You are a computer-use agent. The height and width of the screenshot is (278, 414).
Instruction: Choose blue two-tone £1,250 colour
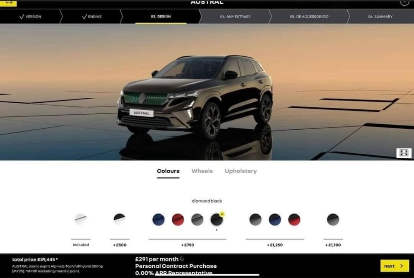[275, 219]
